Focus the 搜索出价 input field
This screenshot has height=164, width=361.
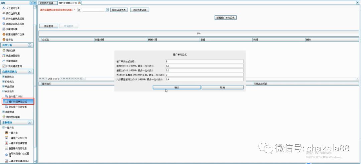(x=204, y=70)
